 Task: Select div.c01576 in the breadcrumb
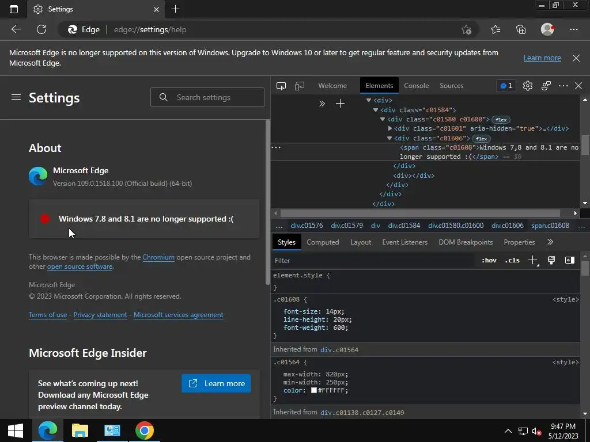[x=307, y=226]
